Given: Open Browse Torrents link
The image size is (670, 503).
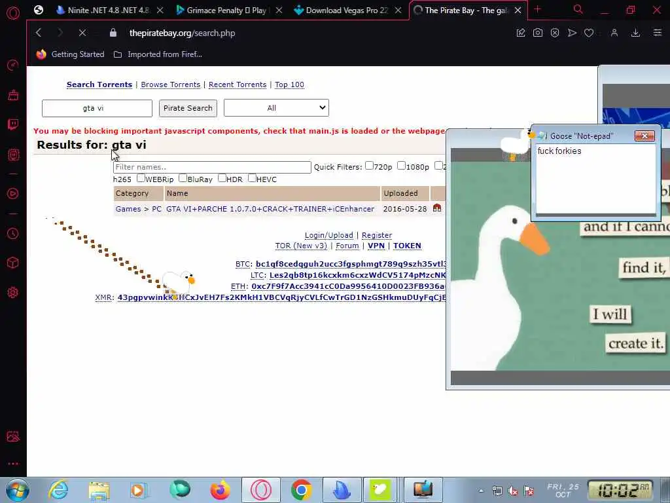Looking at the screenshot, I should (x=171, y=84).
